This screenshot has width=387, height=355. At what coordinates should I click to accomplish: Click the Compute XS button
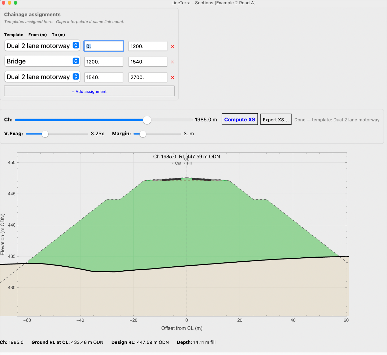click(x=240, y=119)
